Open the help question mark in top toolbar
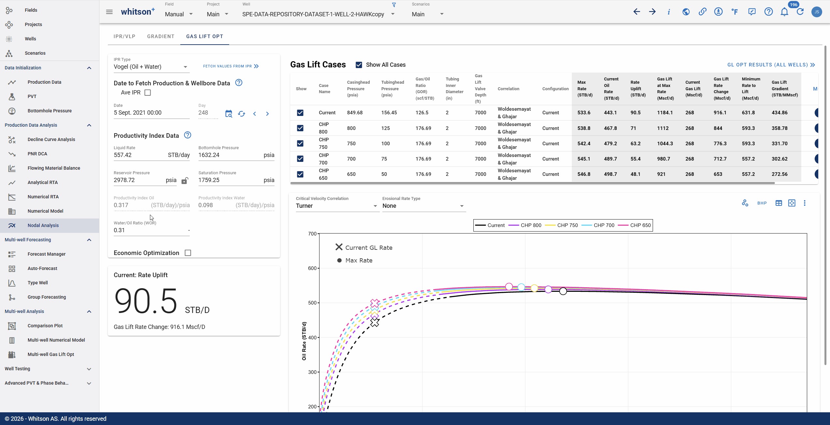Screen dimensions: 830x425 (x=768, y=12)
